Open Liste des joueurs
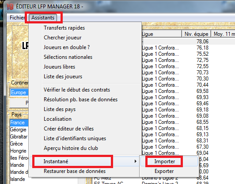Image resolution: width=235 pixels, height=184 pixels. point(63,77)
